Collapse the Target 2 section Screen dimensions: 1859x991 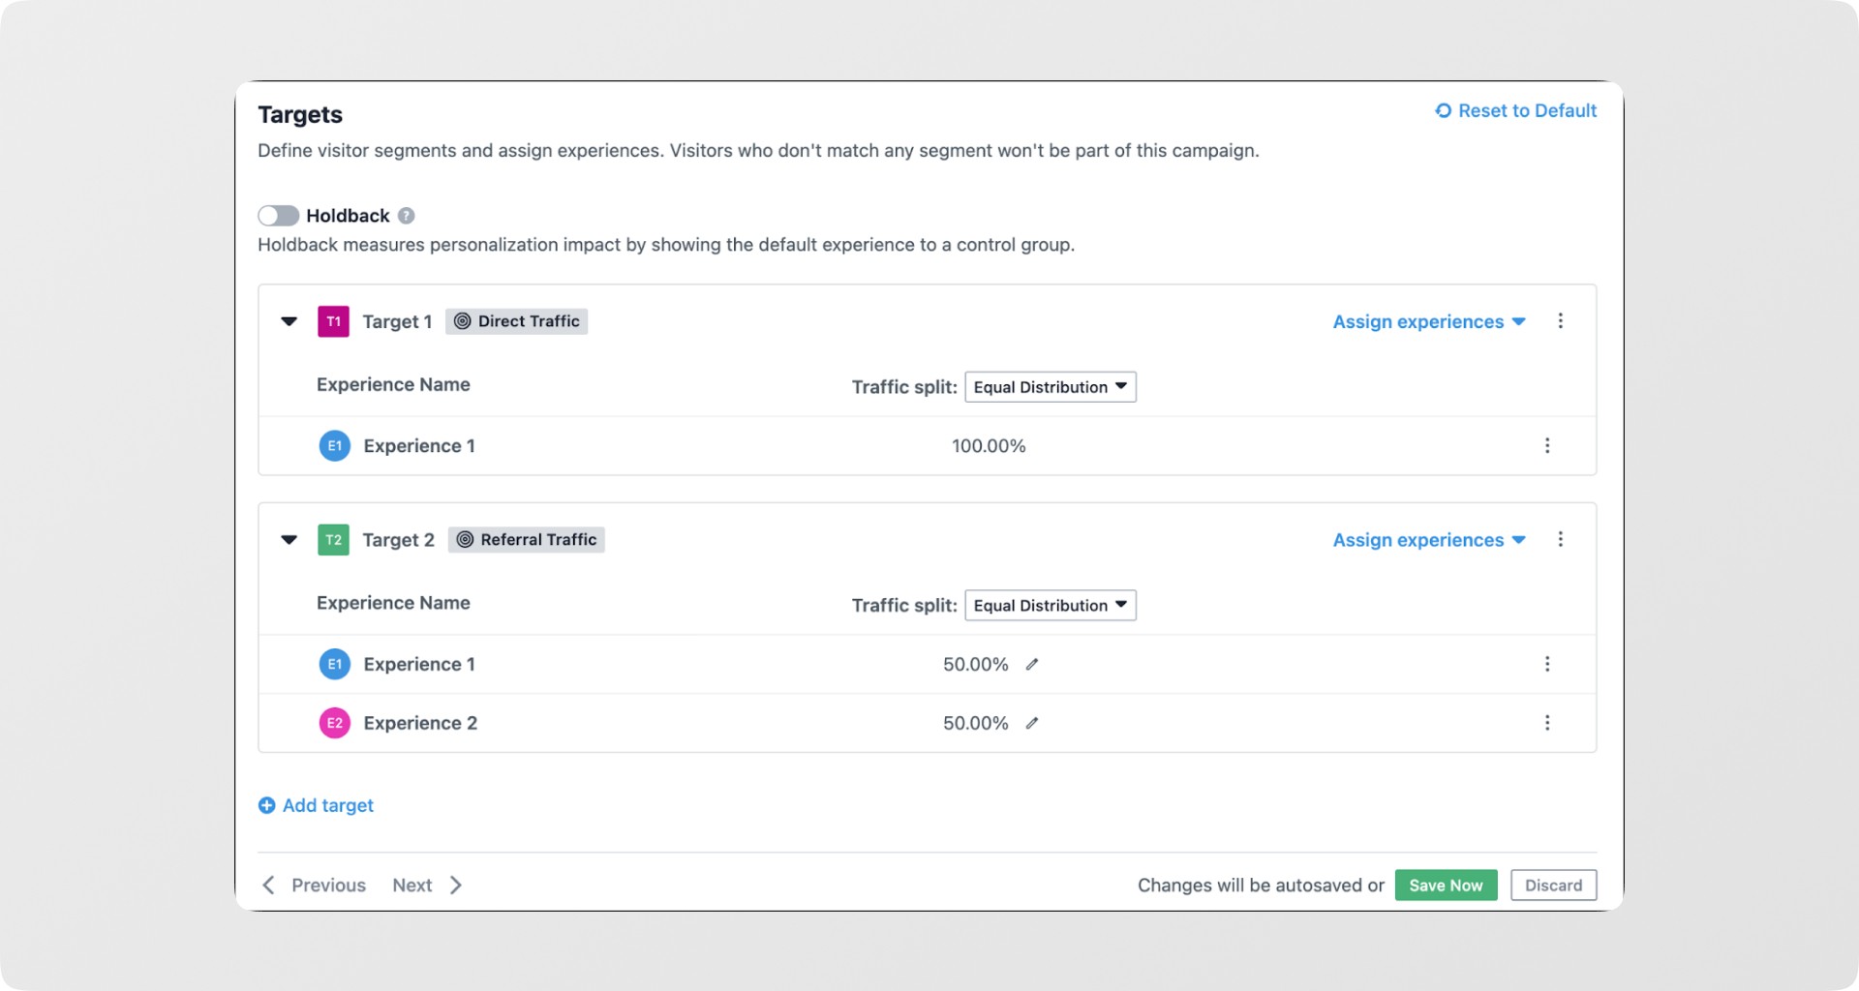(289, 540)
